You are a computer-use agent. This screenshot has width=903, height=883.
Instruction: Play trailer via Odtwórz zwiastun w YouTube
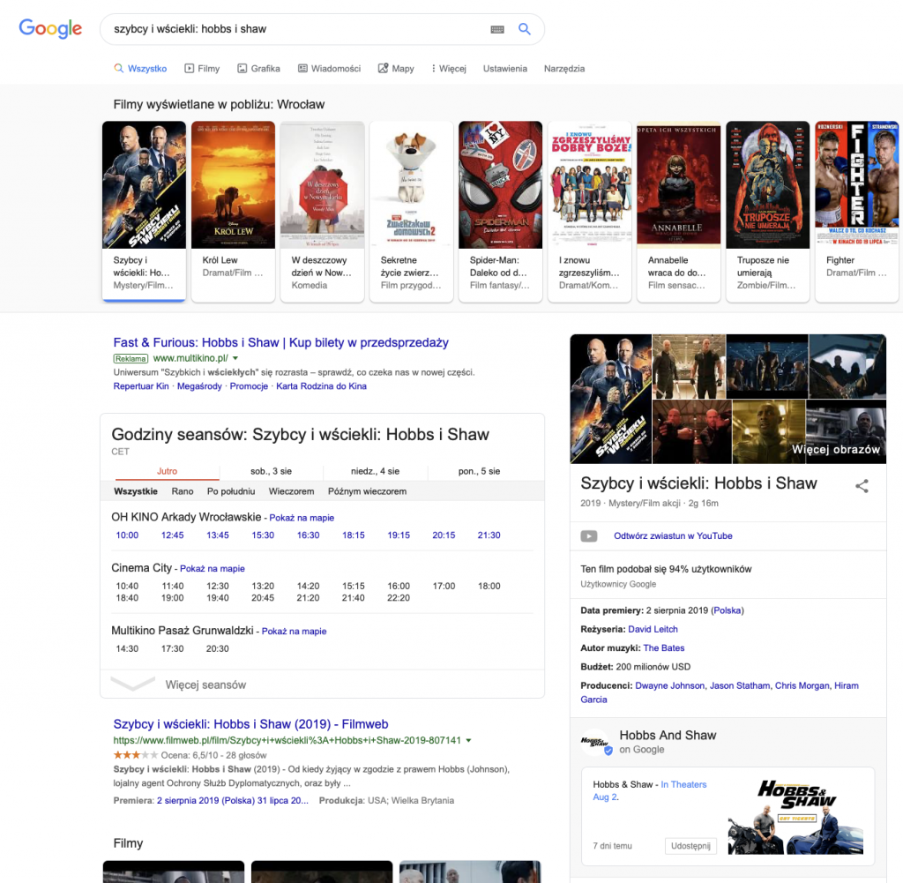click(x=673, y=536)
